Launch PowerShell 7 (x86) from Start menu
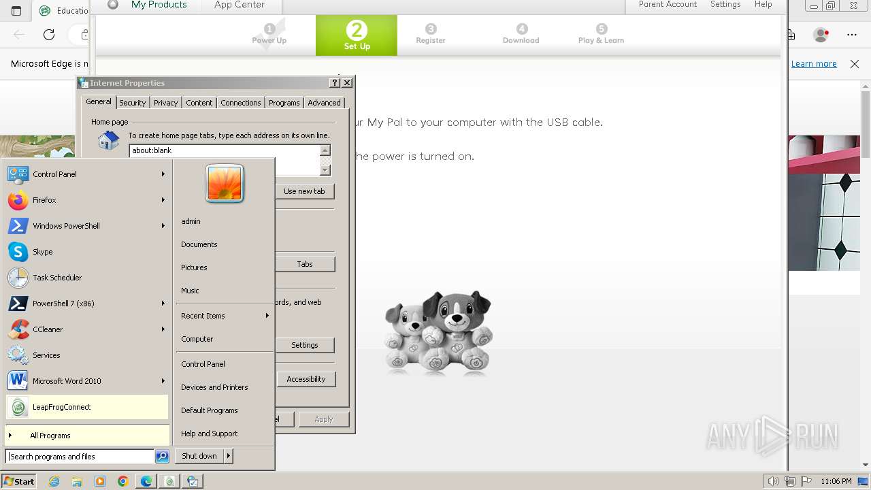This screenshot has height=490, width=871. [x=86, y=304]
